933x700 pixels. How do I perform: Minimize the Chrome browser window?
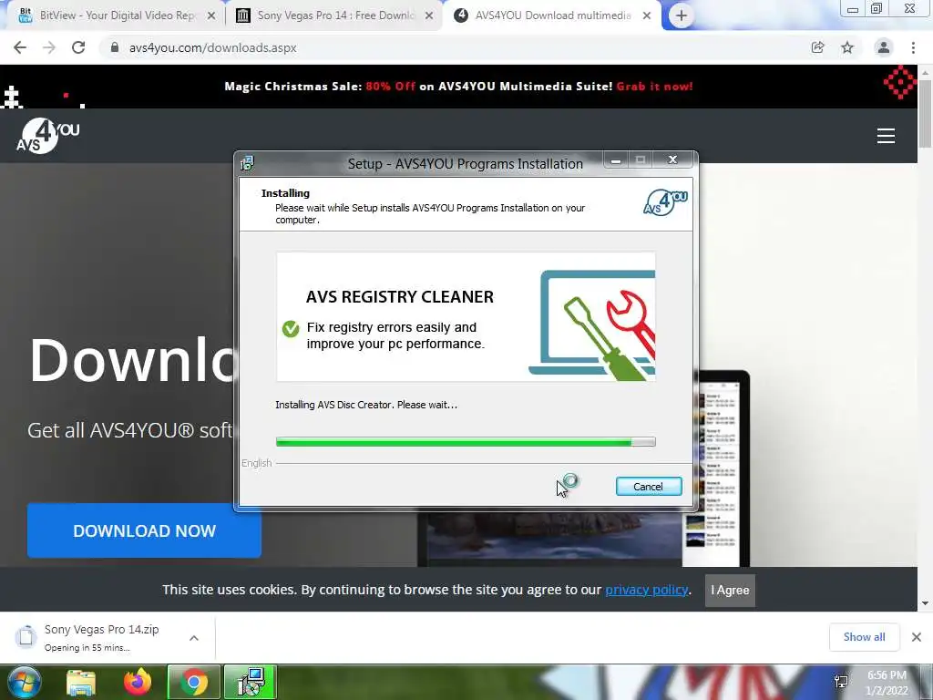tap(852, 9)
